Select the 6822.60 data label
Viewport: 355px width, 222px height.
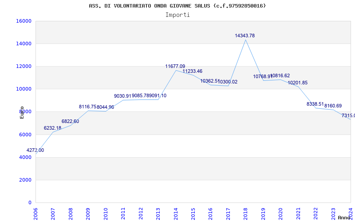[70, 121]
